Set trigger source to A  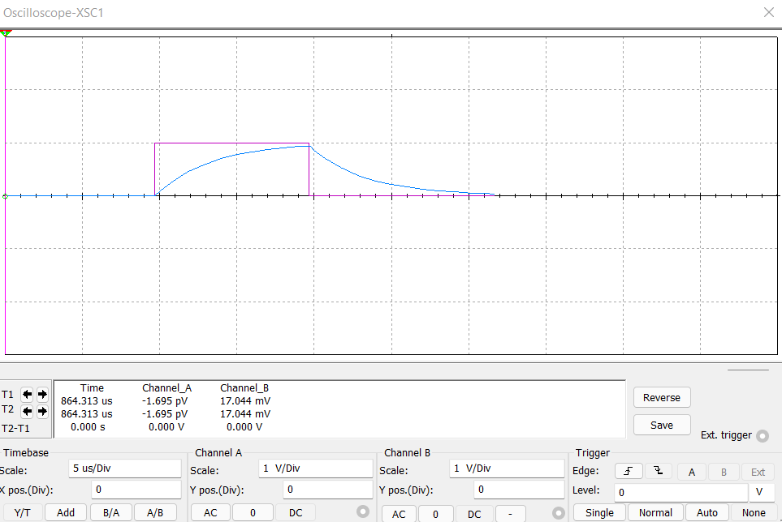692,473
